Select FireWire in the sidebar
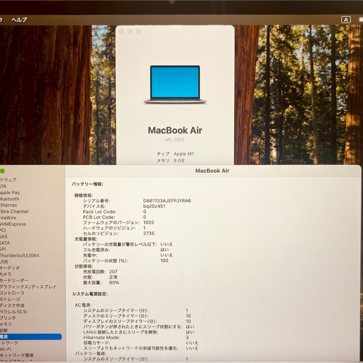The image size is (363, 363). click(8, 217)
